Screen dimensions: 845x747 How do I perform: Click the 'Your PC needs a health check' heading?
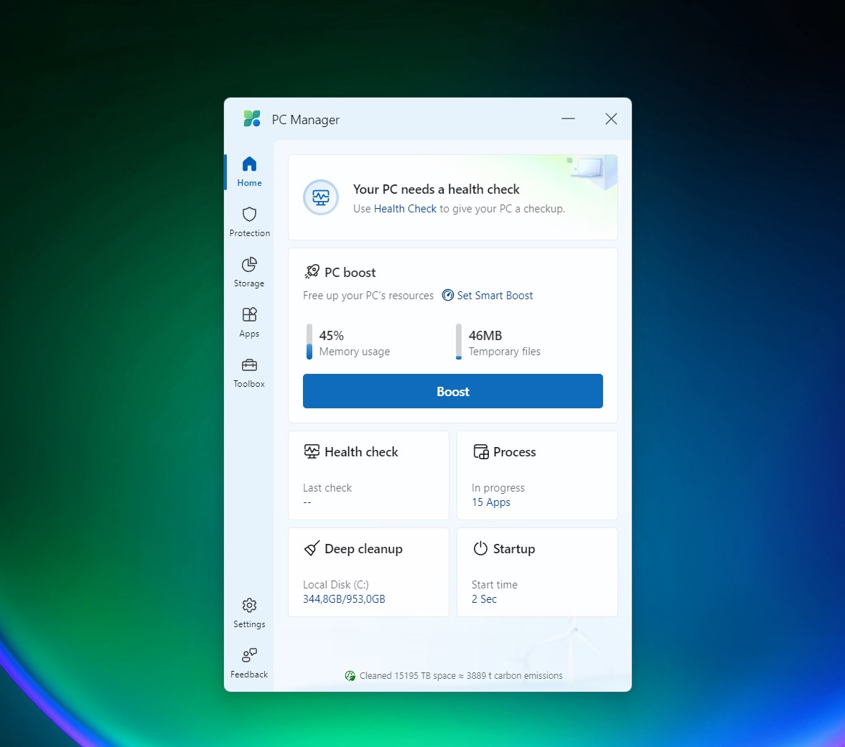[436, 189]
